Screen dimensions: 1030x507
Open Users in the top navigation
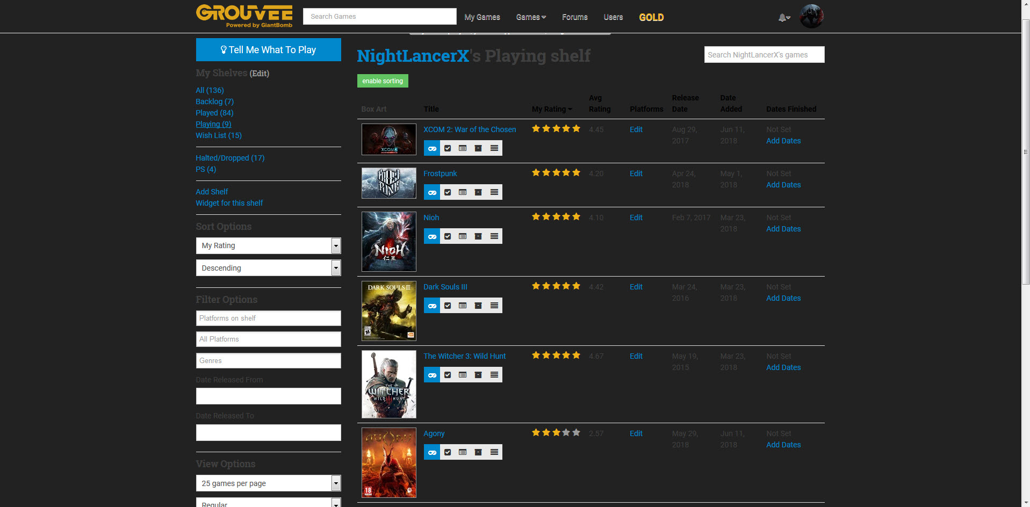613,17
